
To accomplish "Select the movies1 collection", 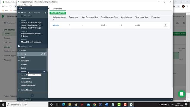I will [24, 72].
